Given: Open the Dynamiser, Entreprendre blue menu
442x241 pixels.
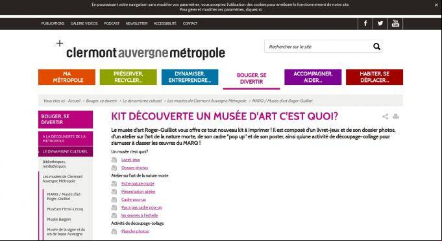Looking at the screenshot, I should tap(190, 77).
